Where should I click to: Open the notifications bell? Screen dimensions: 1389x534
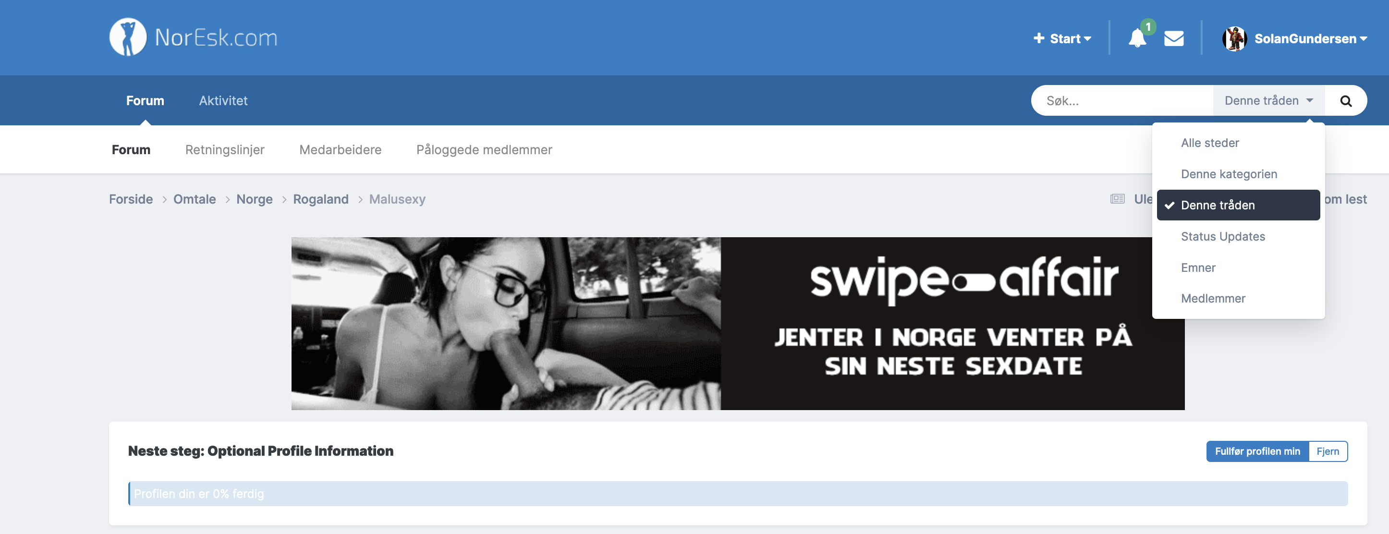(1137, 38)
